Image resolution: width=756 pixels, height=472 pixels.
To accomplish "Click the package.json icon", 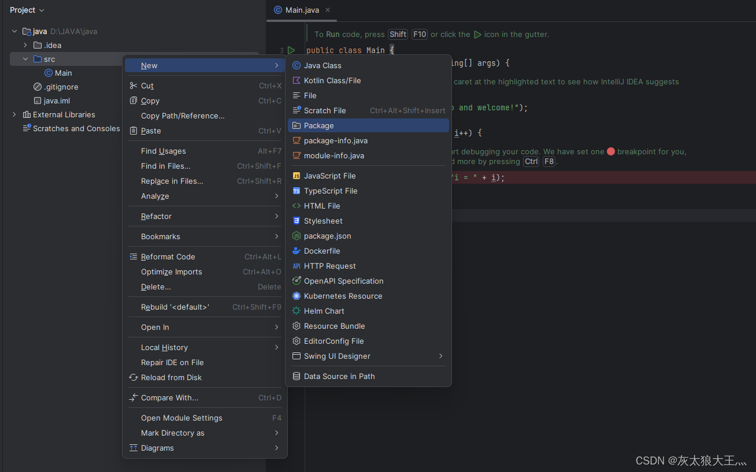I will click(297, 236).
